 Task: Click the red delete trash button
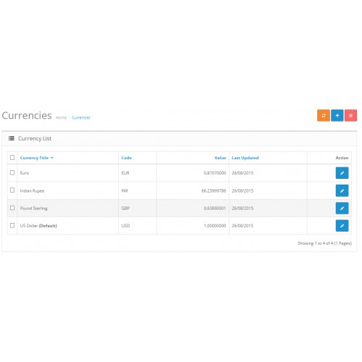tap(350, 115)
